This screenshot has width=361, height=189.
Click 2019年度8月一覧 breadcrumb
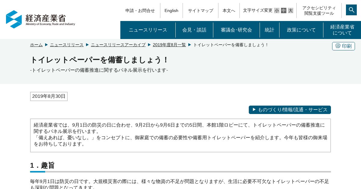point(169,45)
